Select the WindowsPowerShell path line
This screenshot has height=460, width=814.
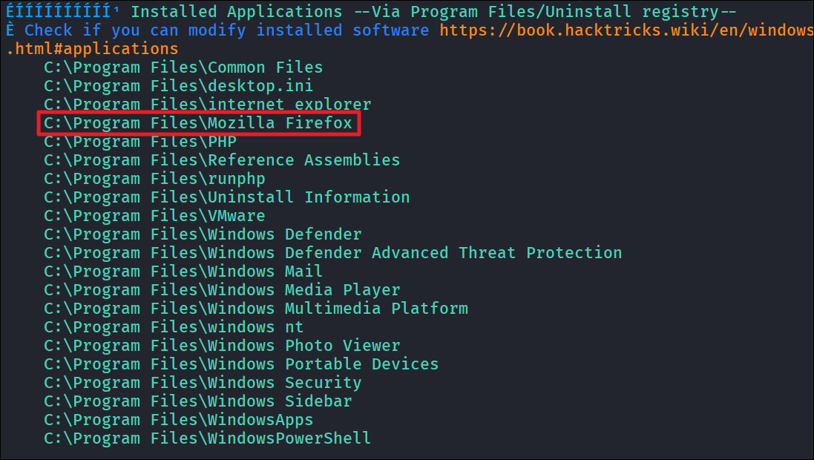click(x=208, y=438)
